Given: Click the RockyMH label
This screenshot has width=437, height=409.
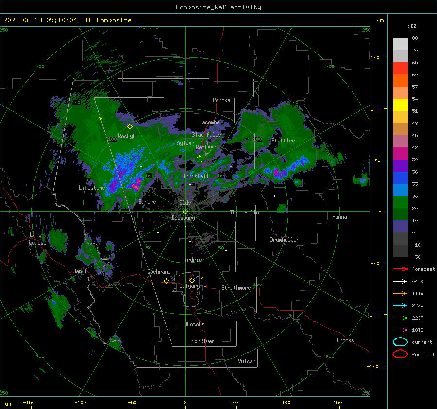Looking at the screenshot, I should [128, 136].
